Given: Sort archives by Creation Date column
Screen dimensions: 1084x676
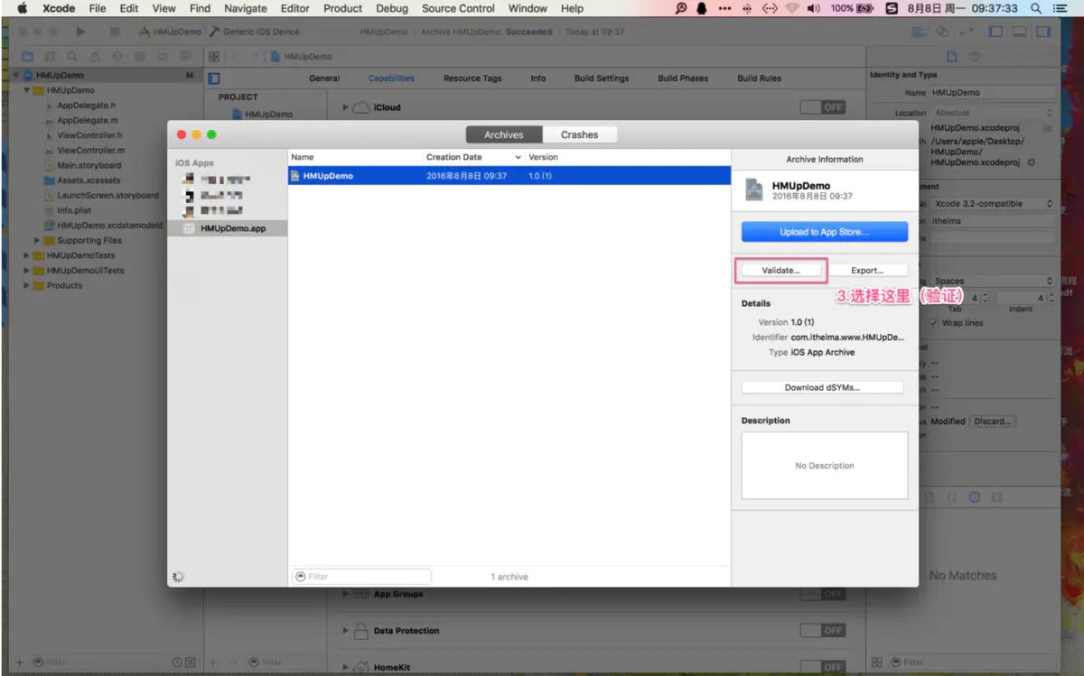Looking at the screenshot, I should point(474,157).
